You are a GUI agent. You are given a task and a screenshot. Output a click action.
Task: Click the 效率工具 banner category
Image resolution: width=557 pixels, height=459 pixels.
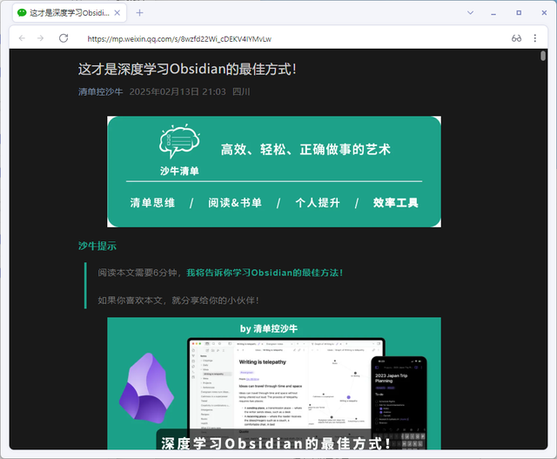[396, 203]
